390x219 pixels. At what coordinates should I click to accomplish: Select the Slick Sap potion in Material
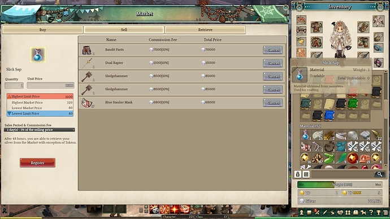pos(306,135)
